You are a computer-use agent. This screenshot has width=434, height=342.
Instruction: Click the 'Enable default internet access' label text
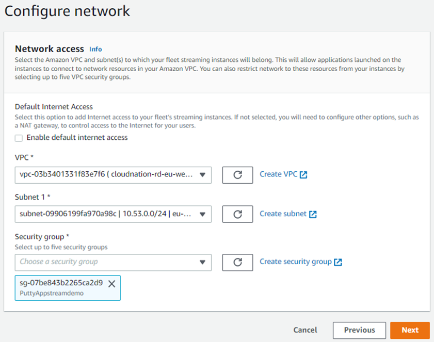[x=77, y=138]
